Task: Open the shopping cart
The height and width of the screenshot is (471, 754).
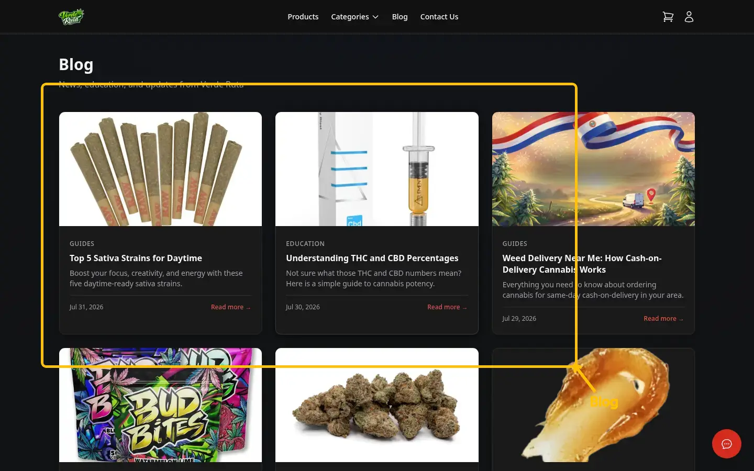Action: click(668, 17)
